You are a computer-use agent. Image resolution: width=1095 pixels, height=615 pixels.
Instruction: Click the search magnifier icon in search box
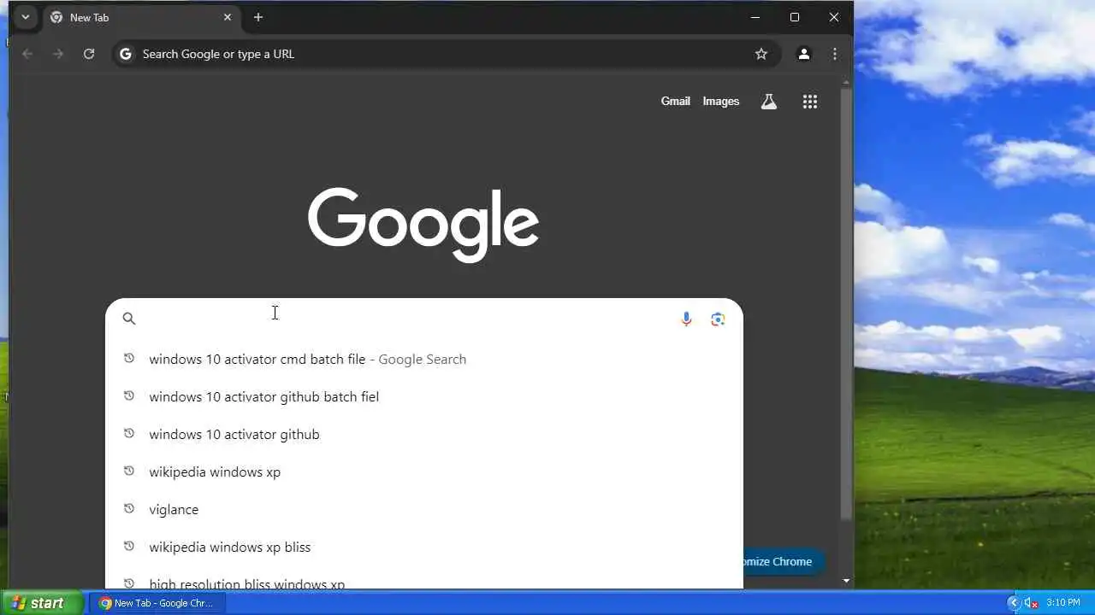[129, 319]
